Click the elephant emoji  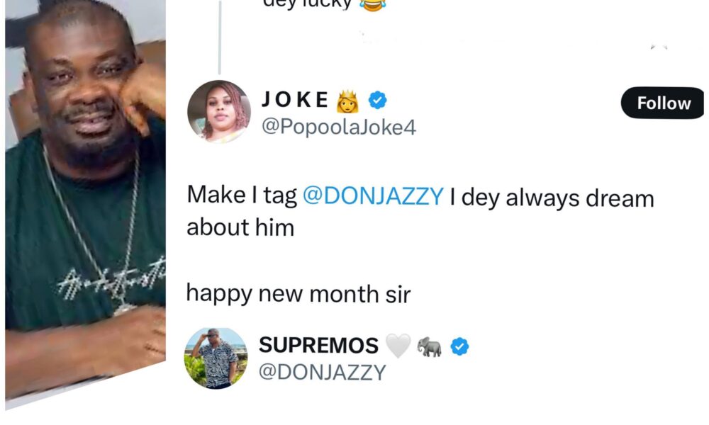point(430,346)
